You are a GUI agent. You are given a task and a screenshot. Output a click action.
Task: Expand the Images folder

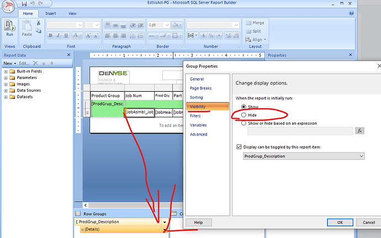(6, 84)
